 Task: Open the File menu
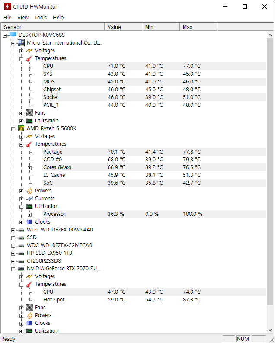[7, 18]
